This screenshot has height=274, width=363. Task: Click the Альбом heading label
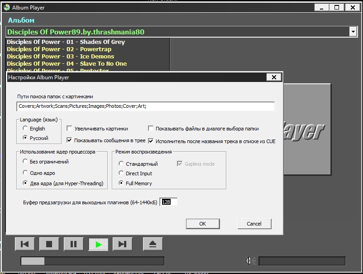(x=21, y=20)
